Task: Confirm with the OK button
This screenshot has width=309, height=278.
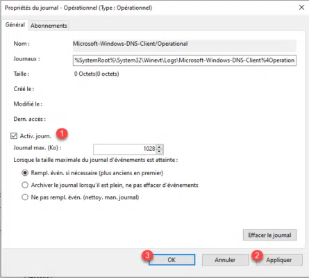Action: pos(172,260)
